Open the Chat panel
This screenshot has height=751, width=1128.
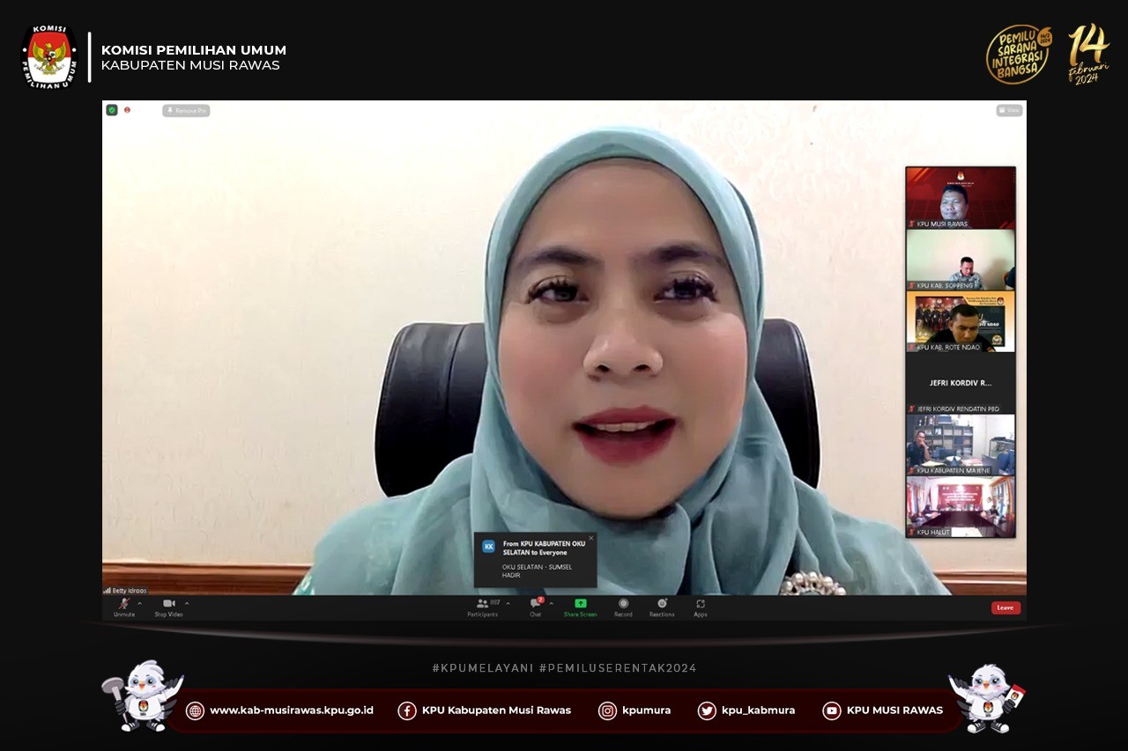coord(535,607)
